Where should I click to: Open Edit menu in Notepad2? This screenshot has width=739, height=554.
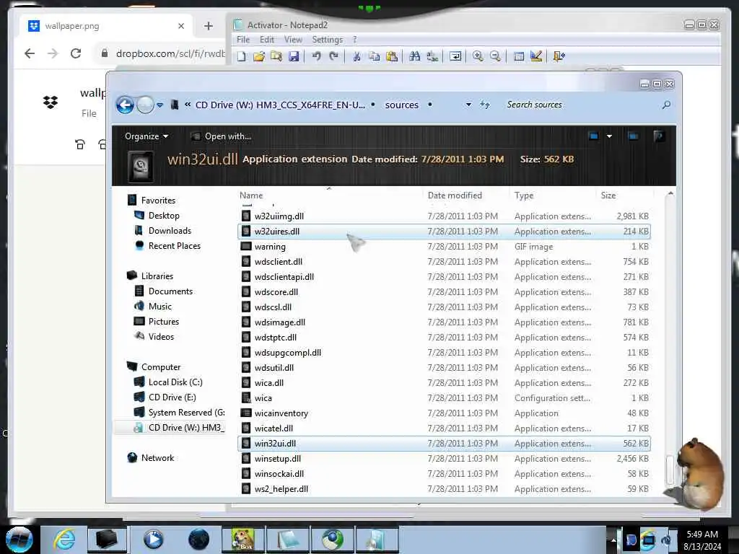(x=267, y=40)
